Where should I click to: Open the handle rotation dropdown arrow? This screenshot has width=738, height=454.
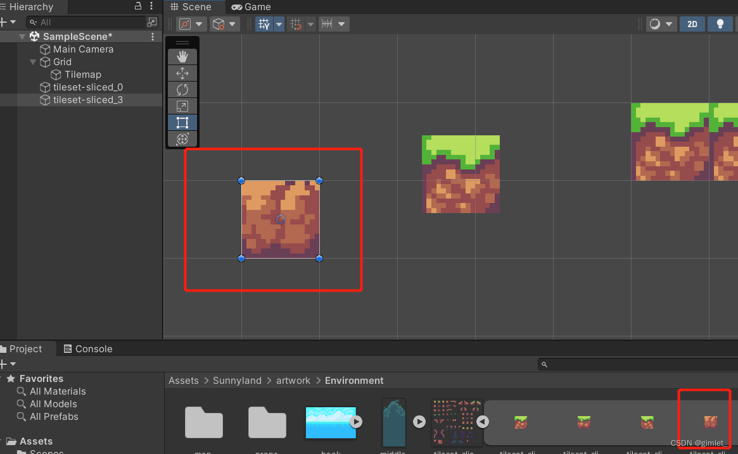tap(232, 24)
